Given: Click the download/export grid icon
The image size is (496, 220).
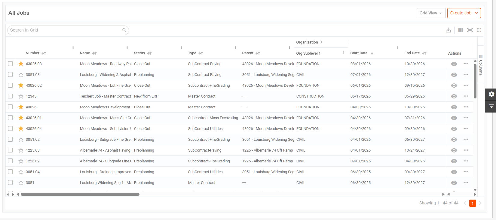Looking at the screenshot, I should (x=448, y=30).
